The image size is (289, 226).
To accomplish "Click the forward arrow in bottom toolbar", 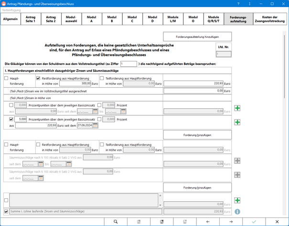I will [x=231, y=222].
